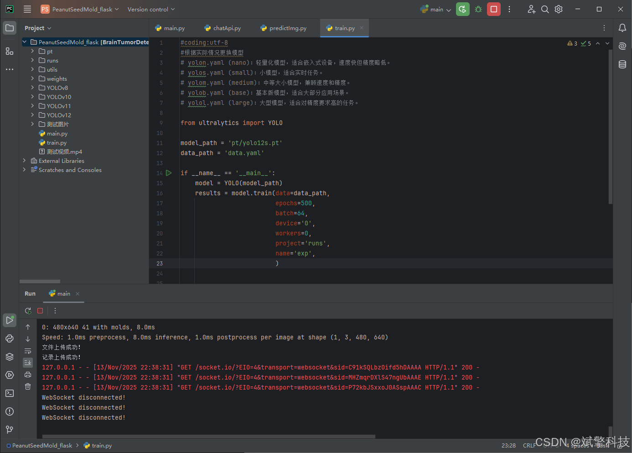Open the Structure tool window icon
The width and height of the screenshot is (632, 453).
tap(10, 51)
